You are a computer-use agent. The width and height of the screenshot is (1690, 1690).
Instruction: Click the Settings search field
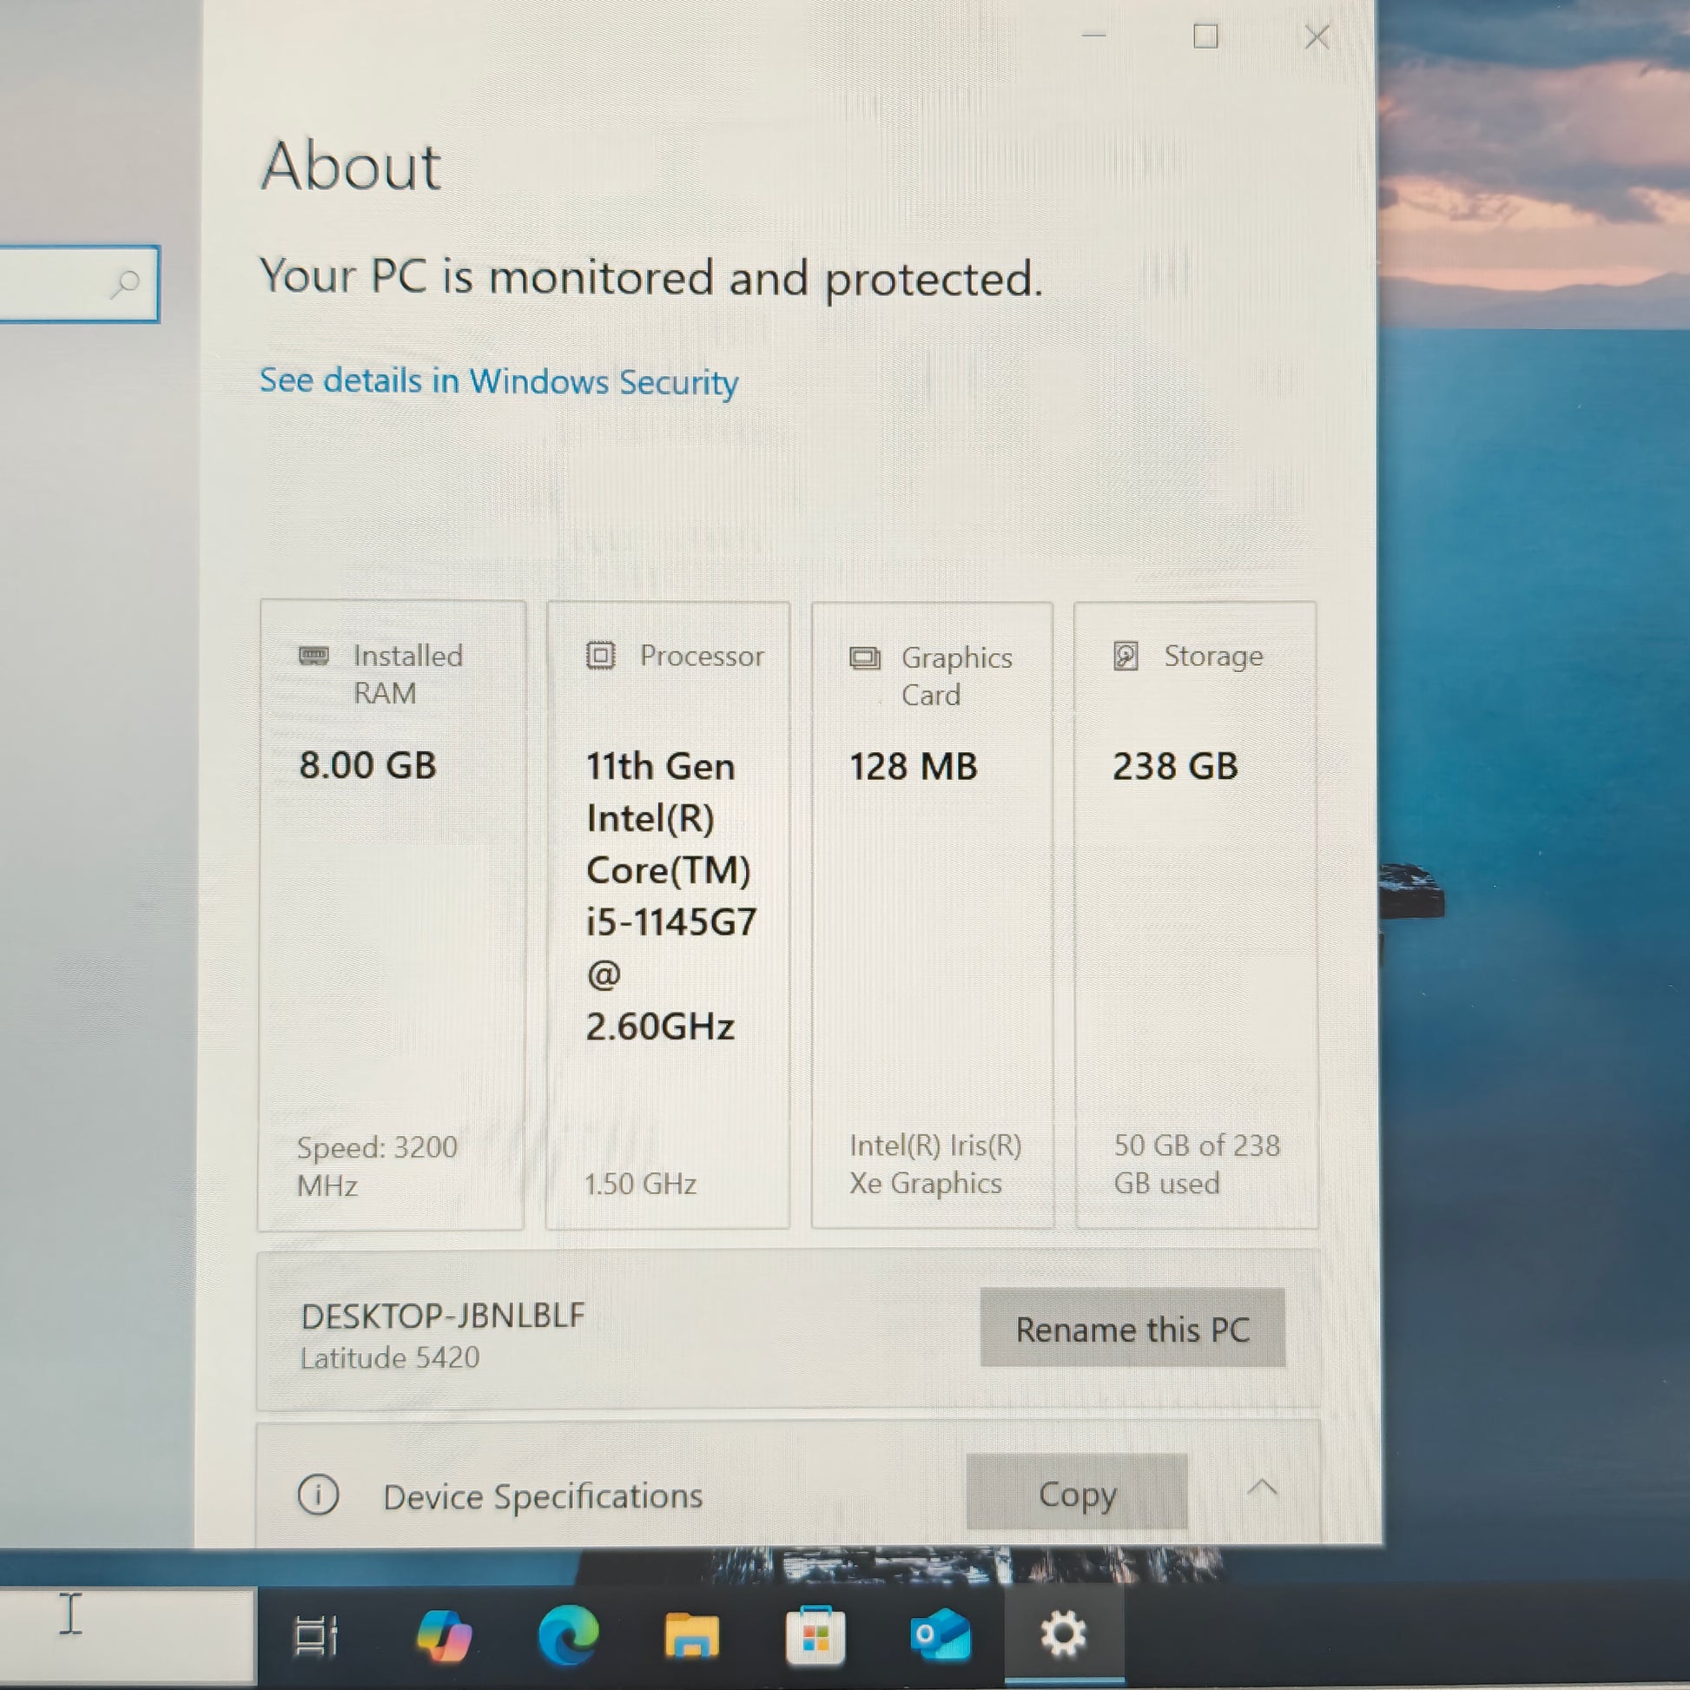52,283
